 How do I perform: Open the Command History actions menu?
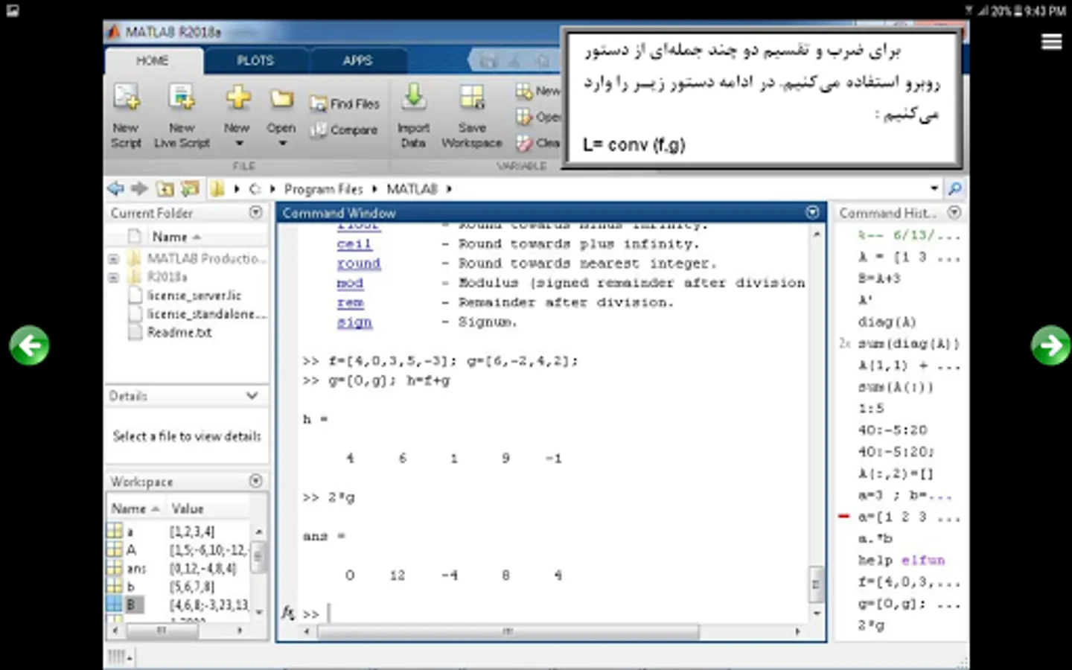[954, 213]
